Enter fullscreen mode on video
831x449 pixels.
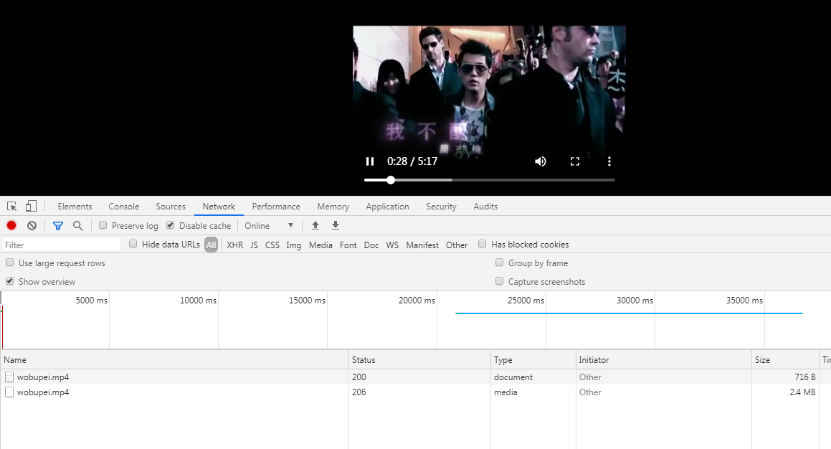coord(575,161)
